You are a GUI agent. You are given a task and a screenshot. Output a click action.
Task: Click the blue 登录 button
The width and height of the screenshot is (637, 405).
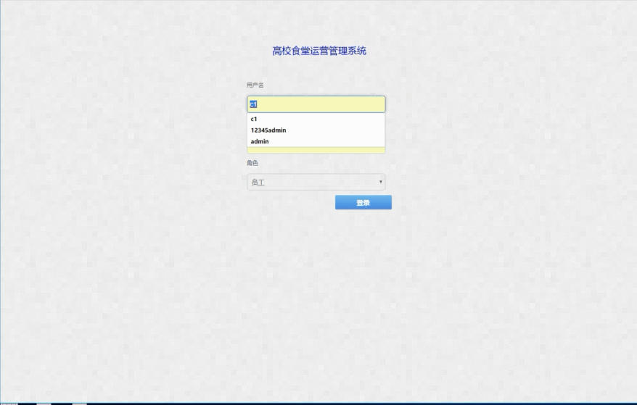363,203
